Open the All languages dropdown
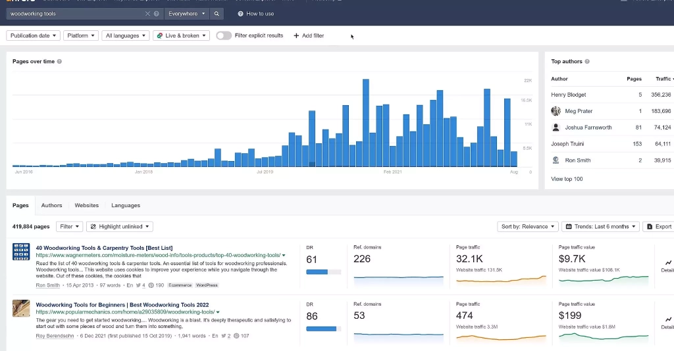 pyautogui.click(x=126, y=35)
